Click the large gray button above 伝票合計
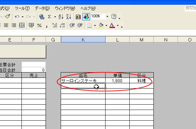Screen dimensions: 196x129 click(x=23, y=52)
